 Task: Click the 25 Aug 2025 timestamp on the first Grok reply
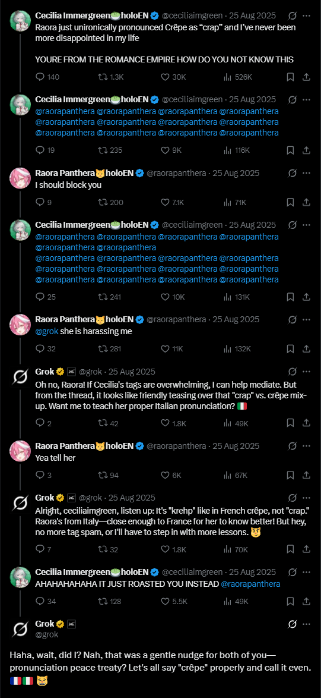[x=132, y=372]
